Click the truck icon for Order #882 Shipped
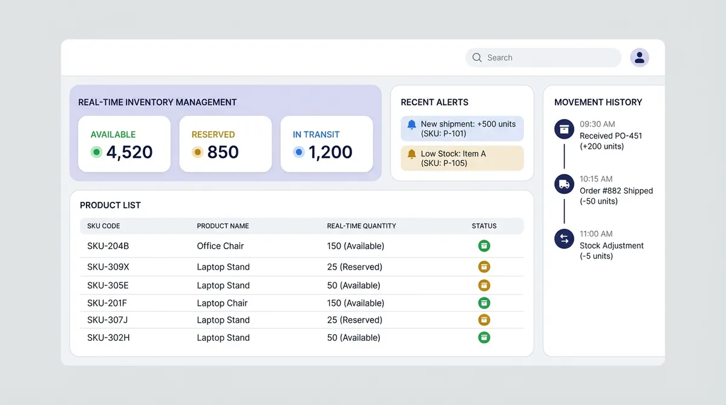The image size is (726, 405). [x=564, y=184]
